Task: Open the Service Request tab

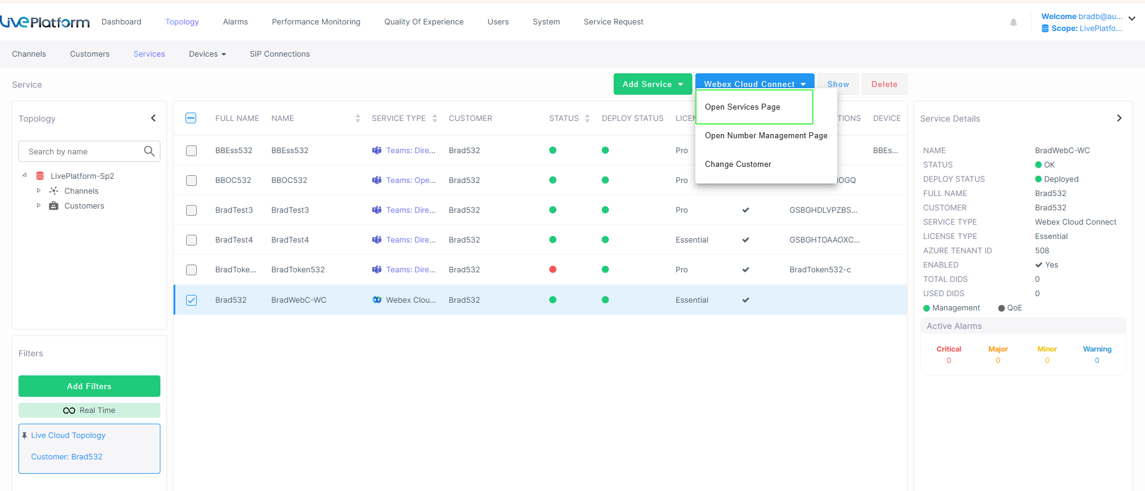Action: (x=614, y=22)
